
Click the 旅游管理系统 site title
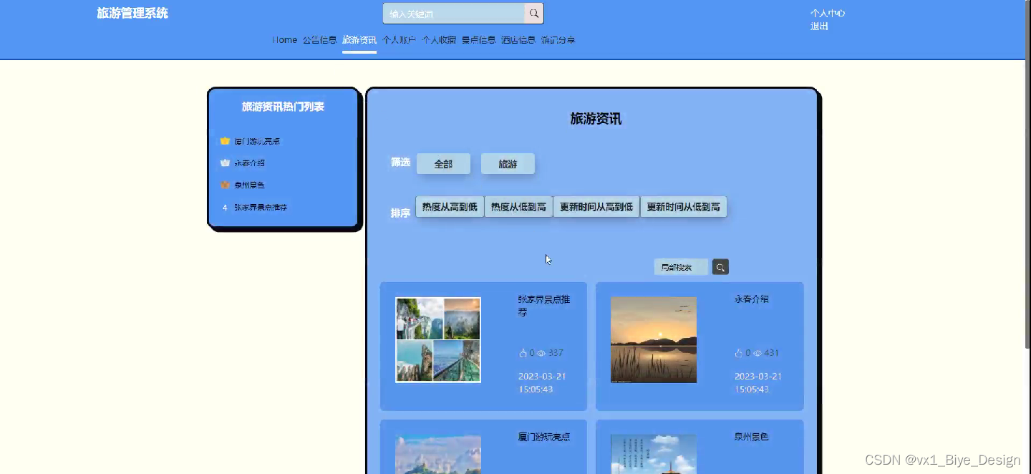coord(132,14)
